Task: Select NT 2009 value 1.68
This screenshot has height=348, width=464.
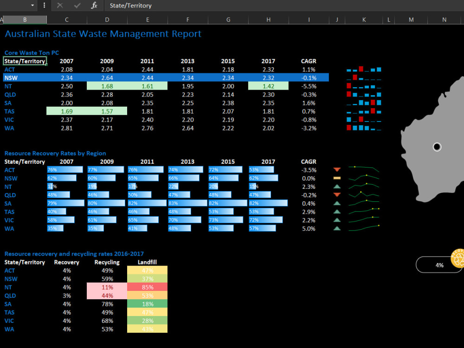Action: pos(107,86)
